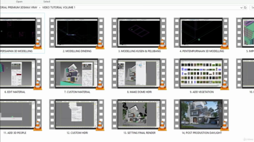Click the '8. MAKE DOME HDRI' file name
254x142 pixels.
(x=139, y=92)
